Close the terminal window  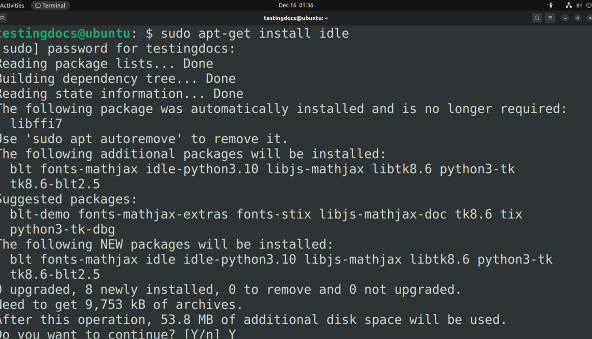click(589, 18)
